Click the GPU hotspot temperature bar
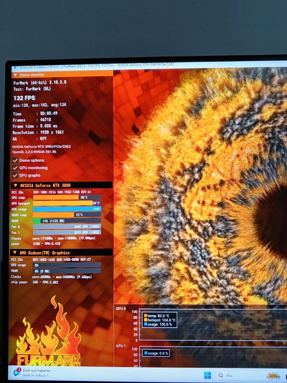 (67, 203)
